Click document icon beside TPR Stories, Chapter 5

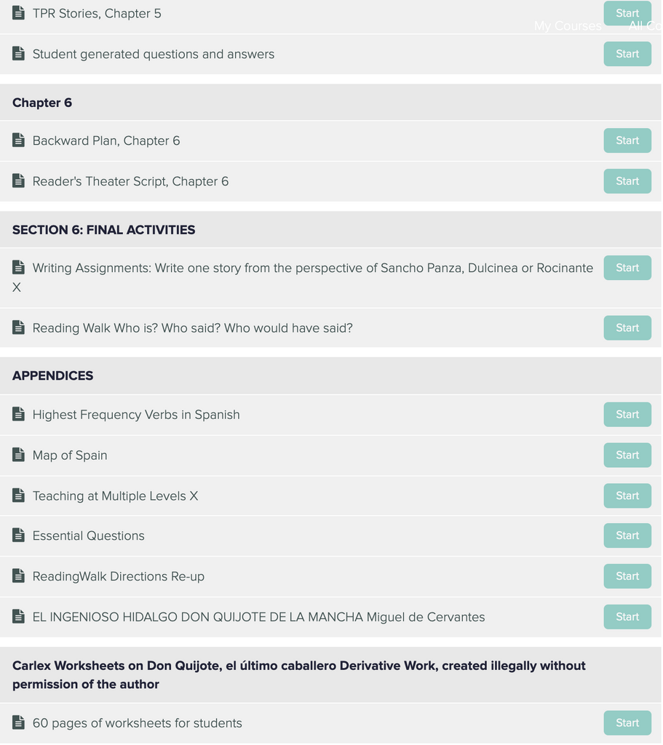click(18, 13)
